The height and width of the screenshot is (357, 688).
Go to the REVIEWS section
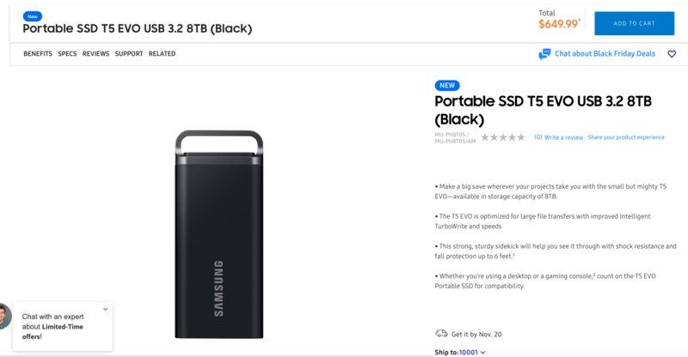[x=95, y=53]
